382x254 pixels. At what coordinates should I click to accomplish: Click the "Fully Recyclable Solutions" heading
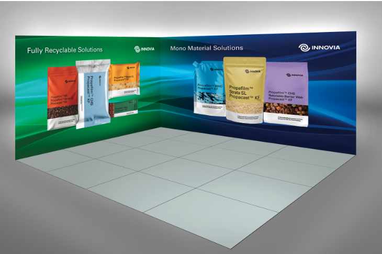[65, 50]
